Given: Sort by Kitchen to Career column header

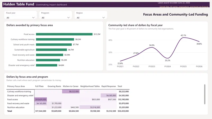Looking at the screenshot, I should (x=70, y=86).
